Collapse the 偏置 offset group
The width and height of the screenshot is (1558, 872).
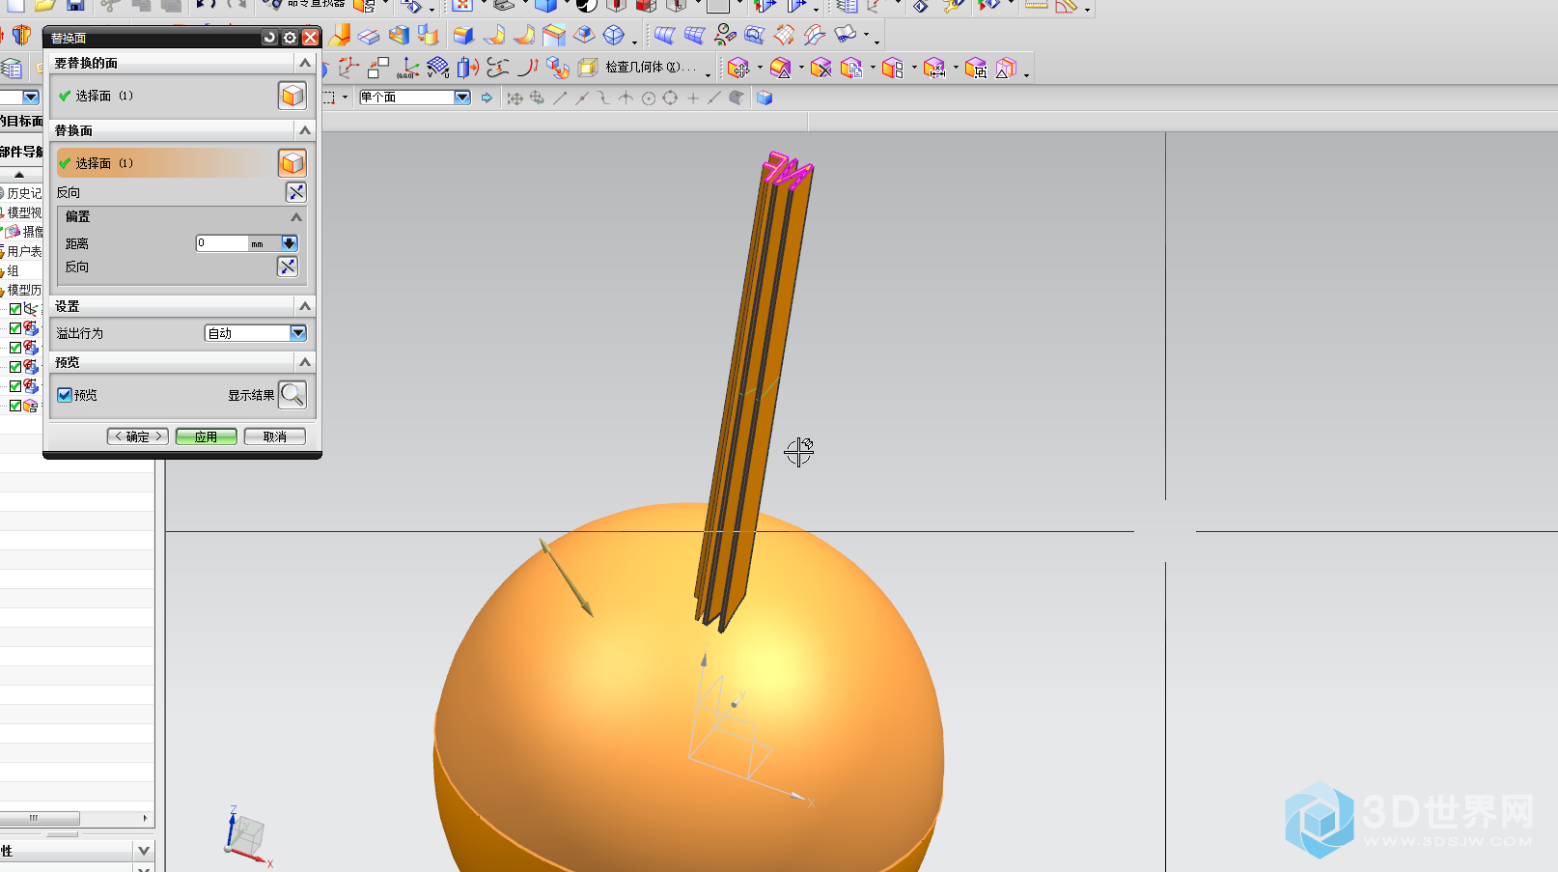(296, 217)
